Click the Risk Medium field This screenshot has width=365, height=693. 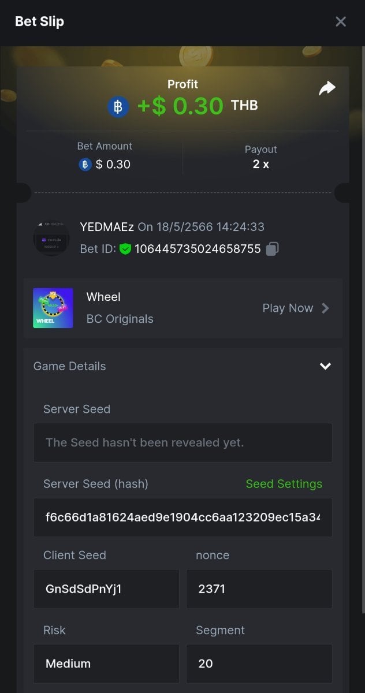coord(106,664)
